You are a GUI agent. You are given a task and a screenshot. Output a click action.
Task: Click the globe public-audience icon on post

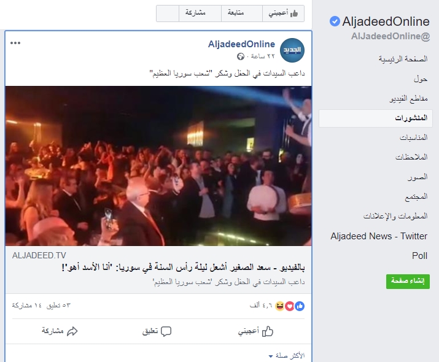[241, 56]
